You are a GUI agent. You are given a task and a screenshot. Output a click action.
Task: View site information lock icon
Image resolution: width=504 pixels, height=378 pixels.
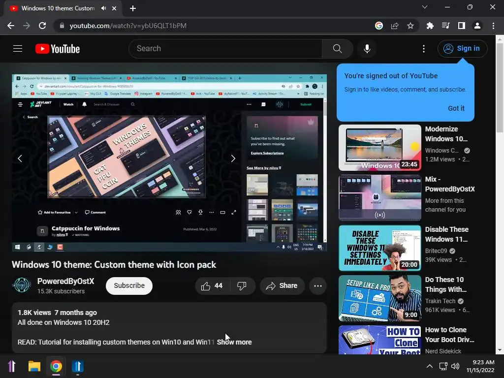(62, 26)
